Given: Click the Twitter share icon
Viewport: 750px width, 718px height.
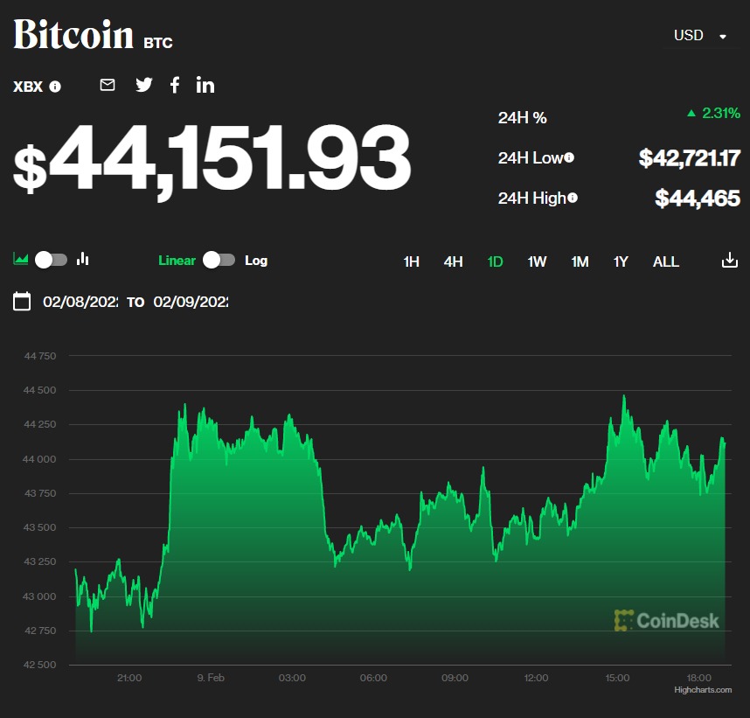Looking at the screenshot, I should [x=143, y=85].
